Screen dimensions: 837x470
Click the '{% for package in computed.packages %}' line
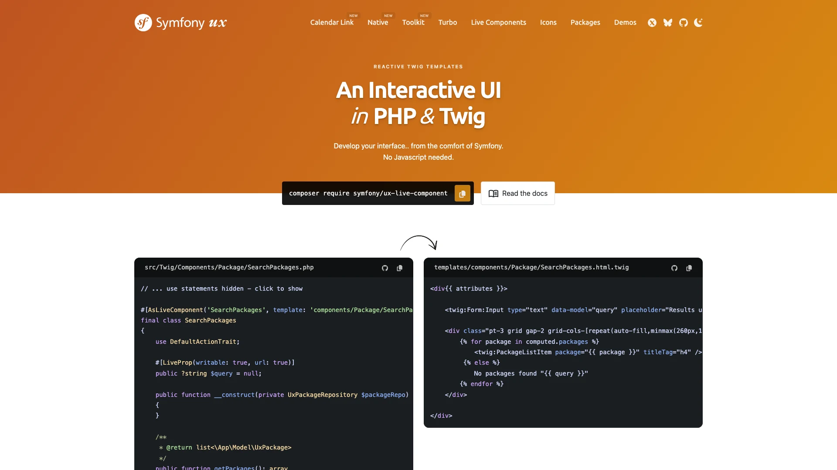pos(529,342)
